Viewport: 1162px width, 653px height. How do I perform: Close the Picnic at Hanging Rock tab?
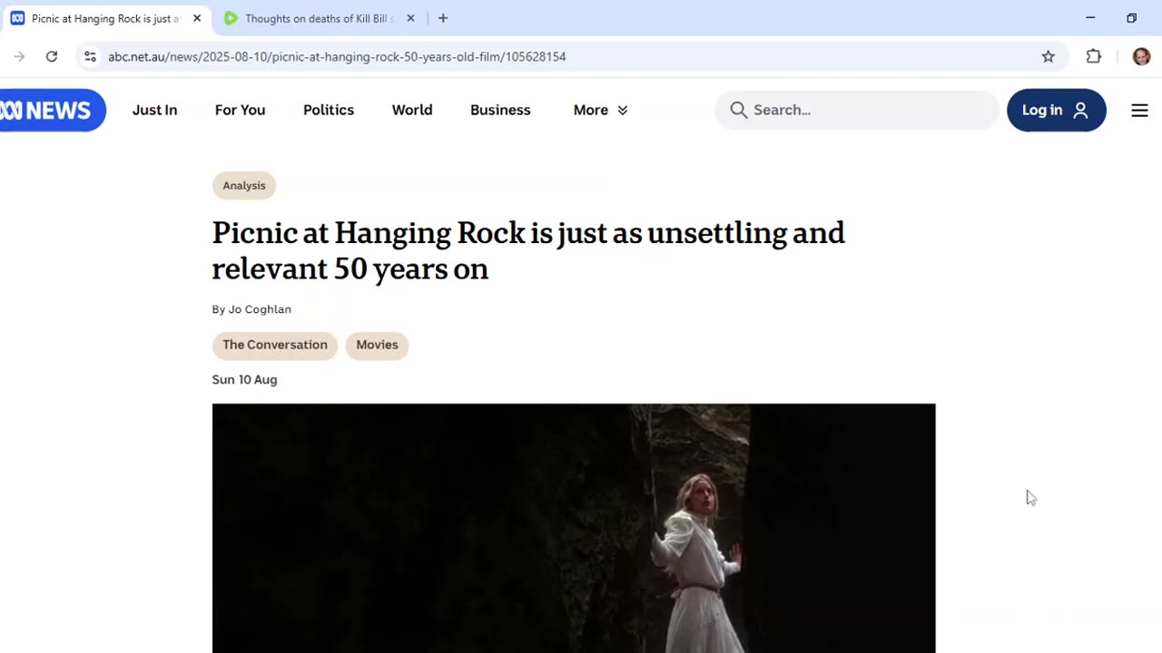click(x=197, y=18)
